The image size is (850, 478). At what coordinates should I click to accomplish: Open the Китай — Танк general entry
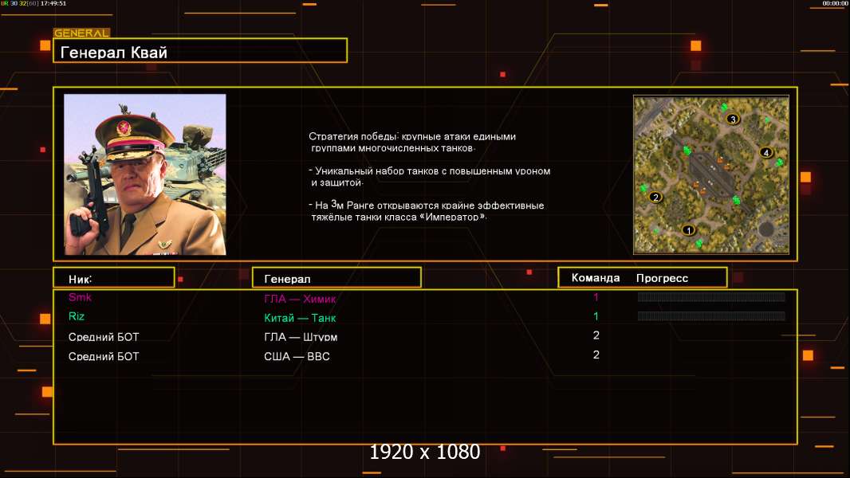pyautogui.click(x=300, y=318)
